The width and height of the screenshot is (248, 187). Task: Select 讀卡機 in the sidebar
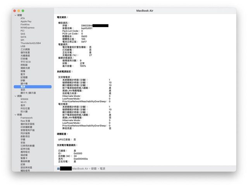click(24, 83)
